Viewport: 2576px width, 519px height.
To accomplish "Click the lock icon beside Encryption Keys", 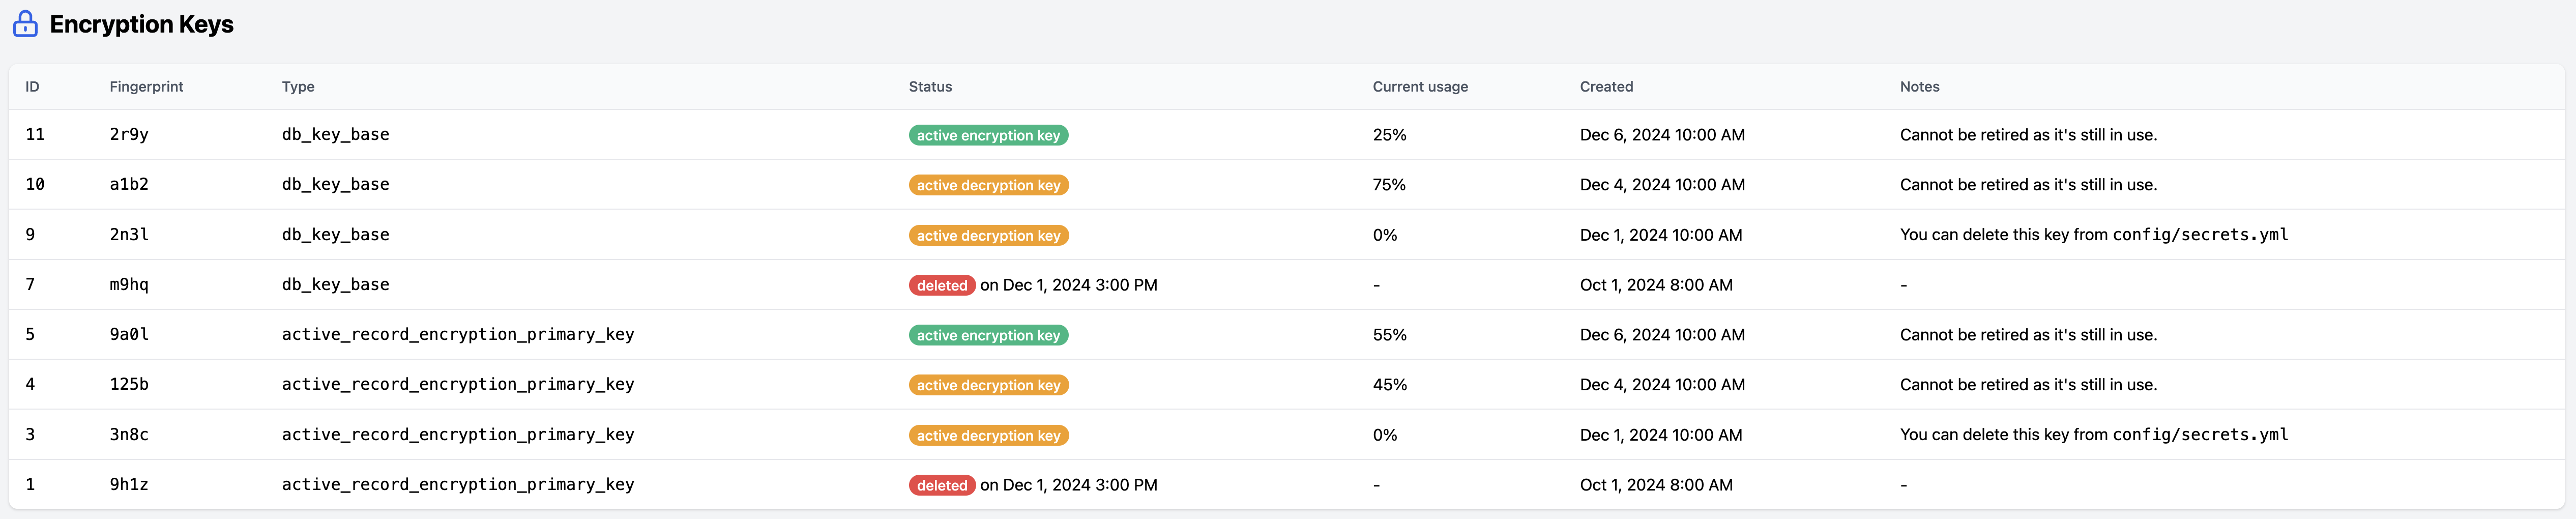I will click(x=25, y=24).
